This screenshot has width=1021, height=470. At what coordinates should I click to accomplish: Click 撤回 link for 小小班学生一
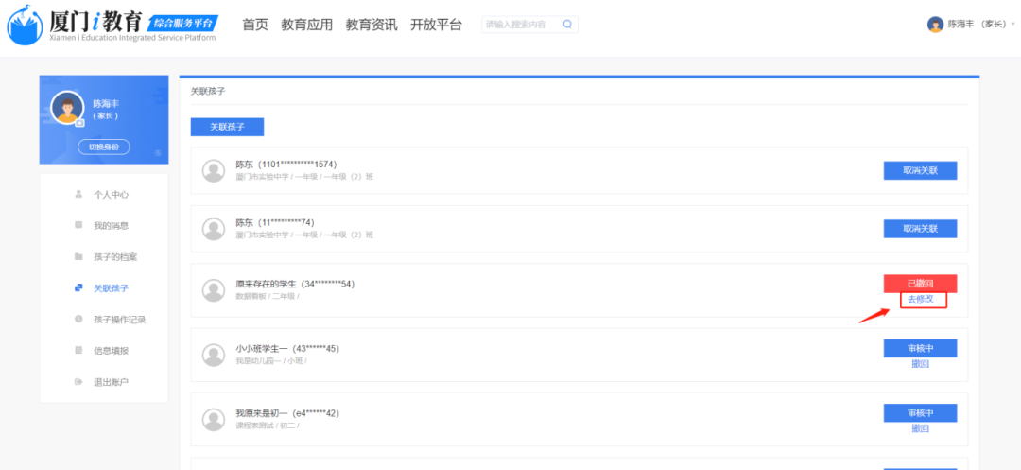(x=920, y=363)
